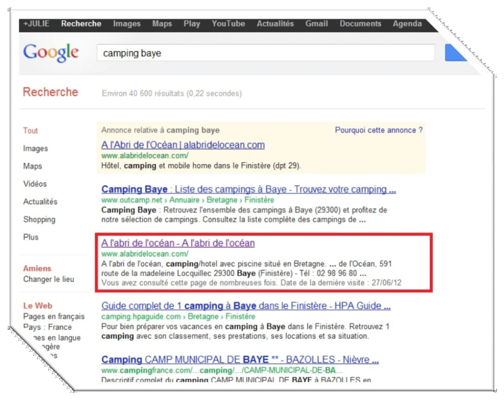Image resolution: width=504 pixels, height=401 pixels.
Task: Go to Play in the top bar
Action: point(192,24)
